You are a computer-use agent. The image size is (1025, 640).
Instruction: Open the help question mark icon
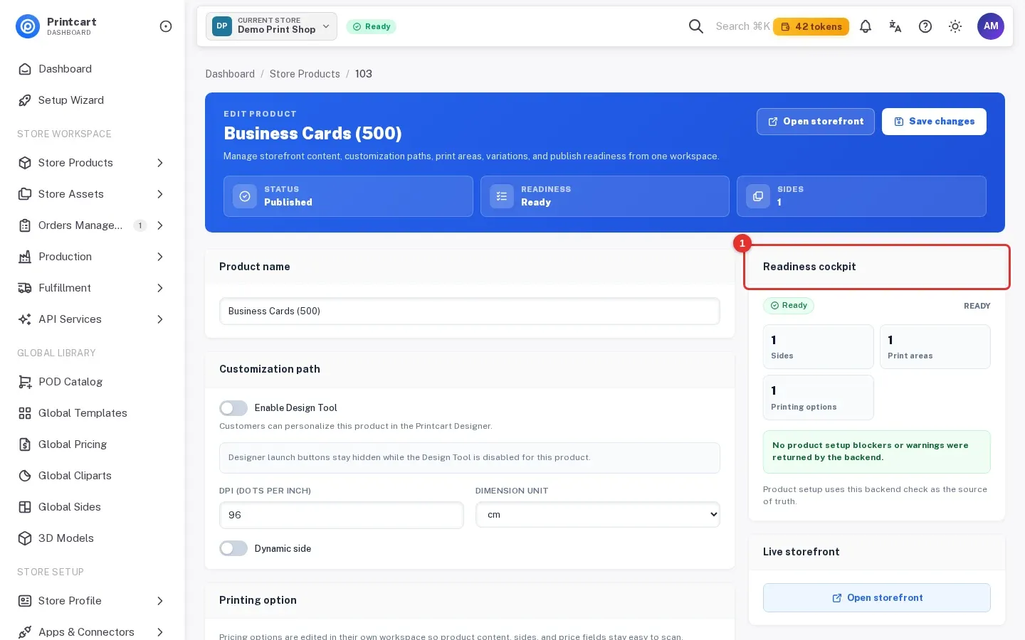coord(925,26)
